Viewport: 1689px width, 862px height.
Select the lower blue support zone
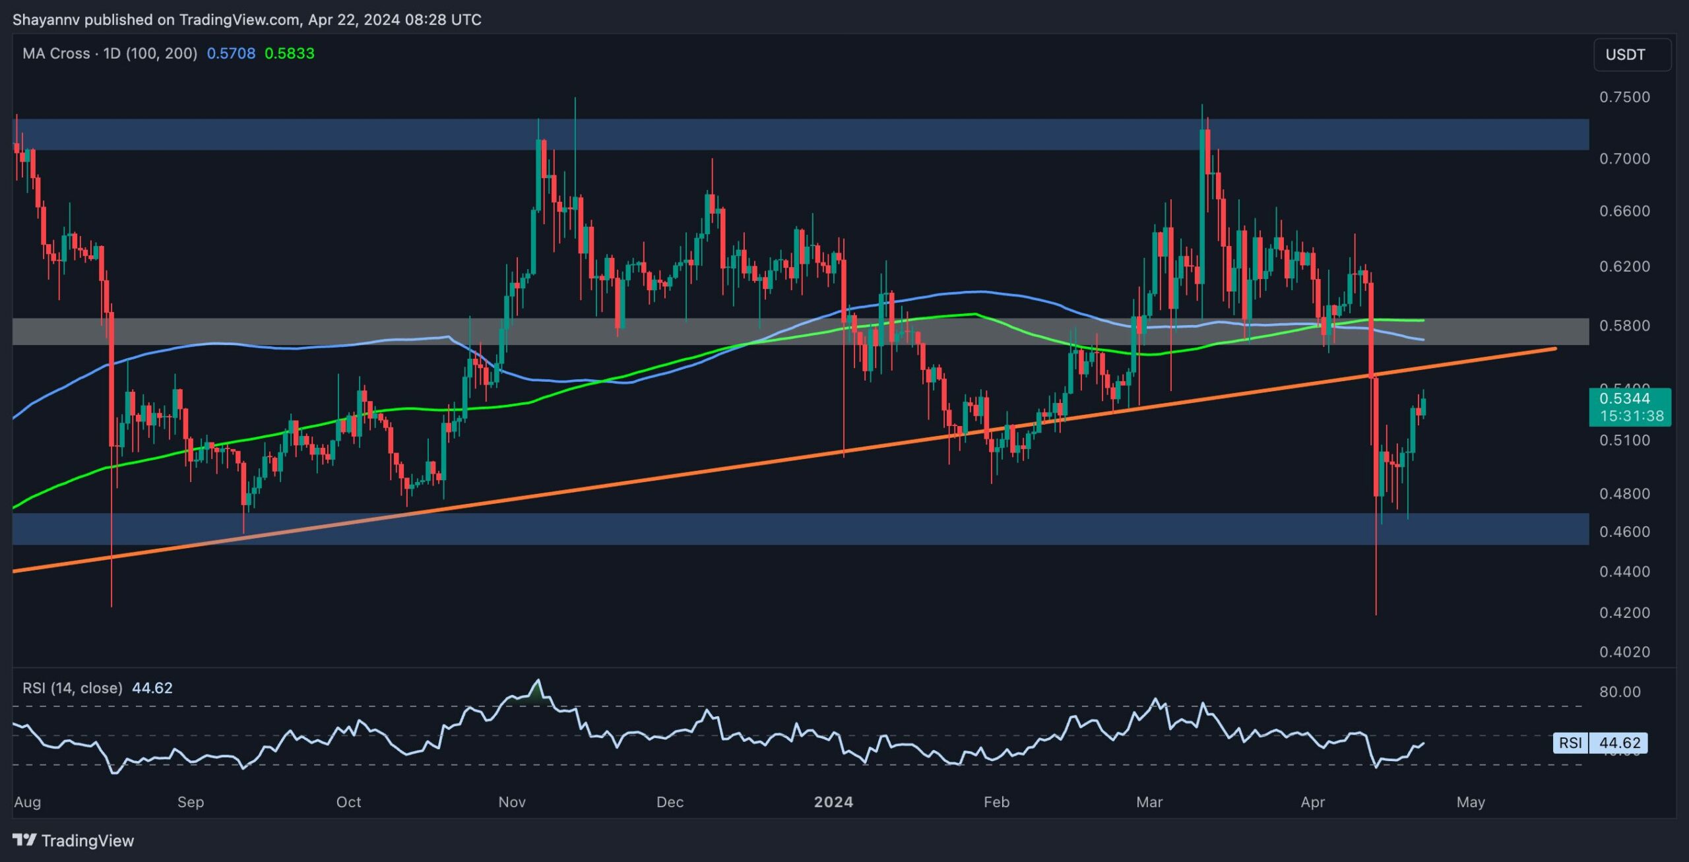click(858, 529)
